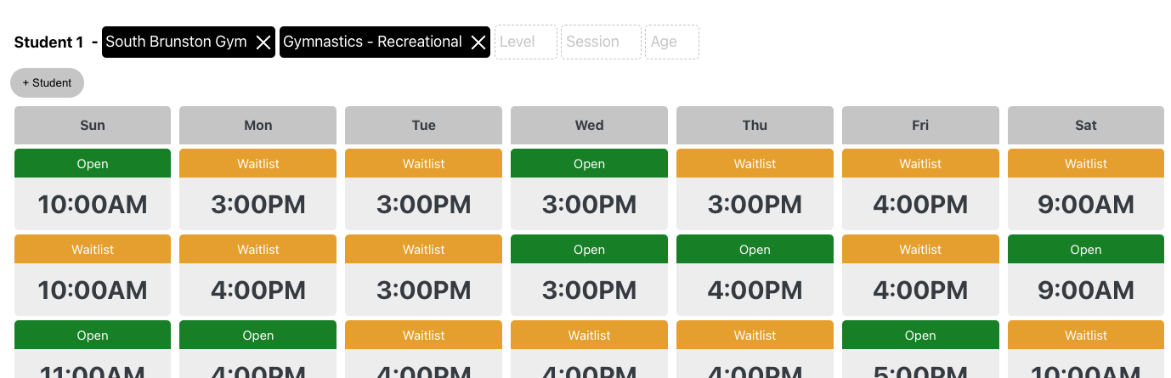The width and height of the screenshot is (1171, 378).
Task: Open the Session filter dropdown
Action: point(600,42)
